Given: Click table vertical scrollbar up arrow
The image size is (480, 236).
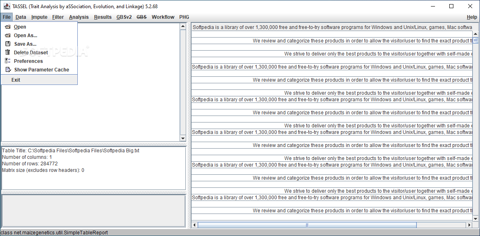Looking at the screenshot, I should [475, 33].
